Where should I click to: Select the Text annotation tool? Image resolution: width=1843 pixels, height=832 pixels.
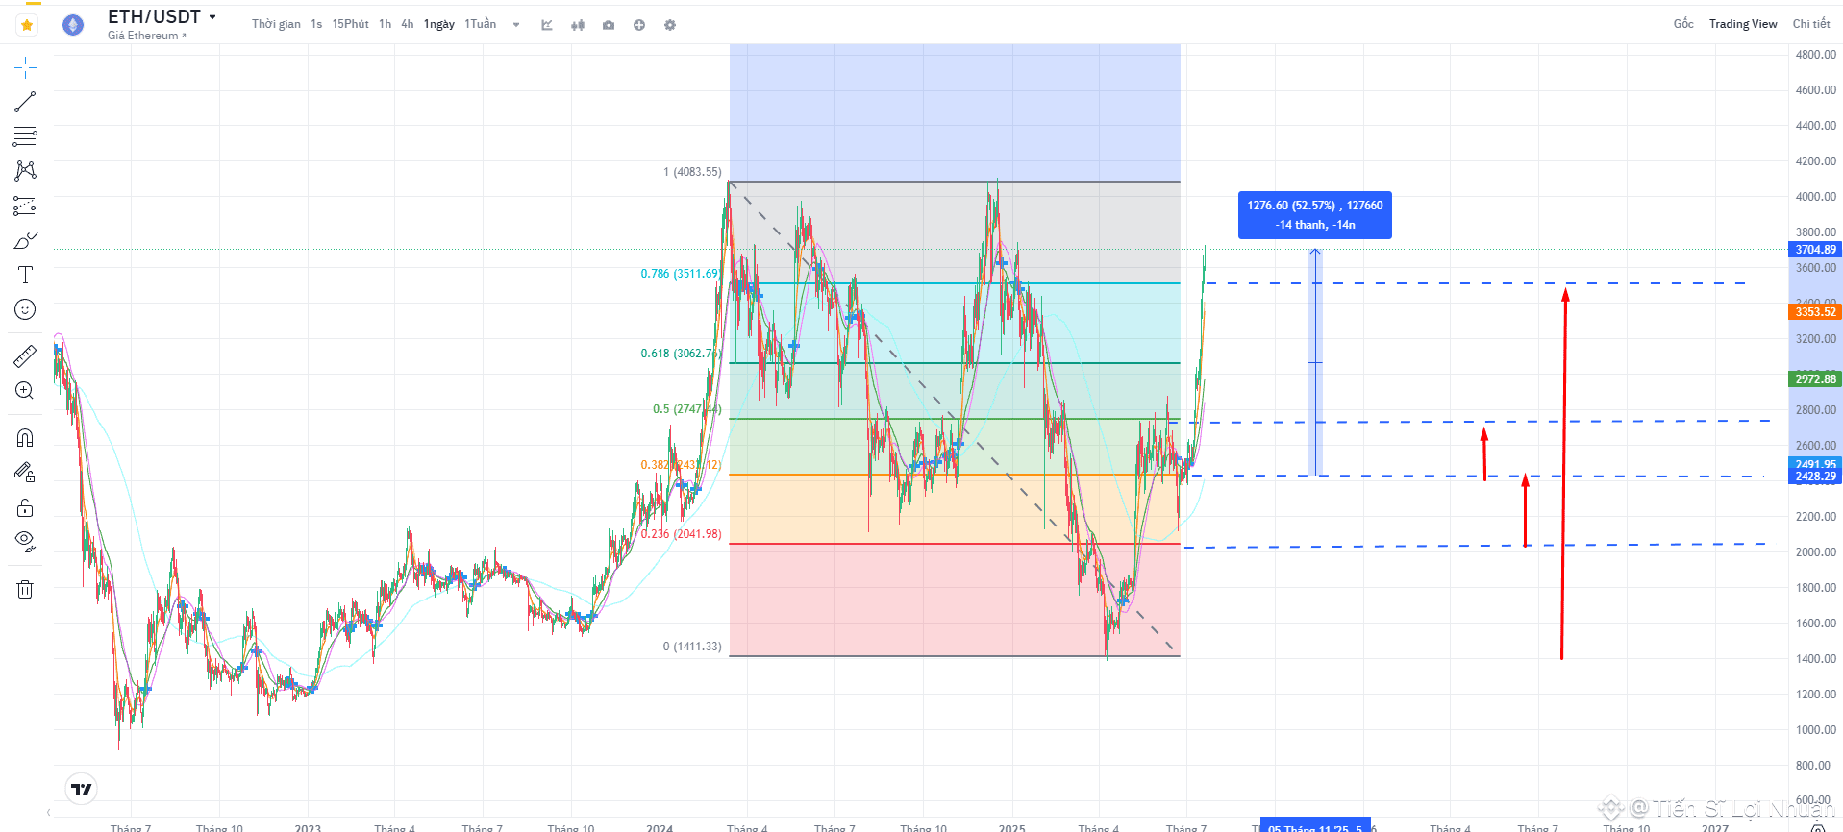(25, 275)
